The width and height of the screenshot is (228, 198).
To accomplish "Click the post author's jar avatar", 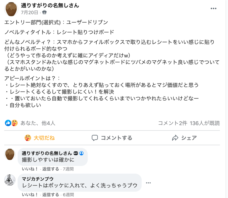I will (x=11, y=9).
